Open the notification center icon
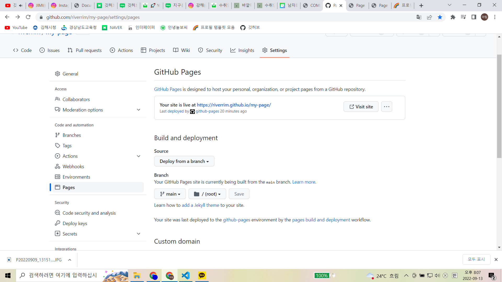This screenshot has width=502, height=282. 492,275
